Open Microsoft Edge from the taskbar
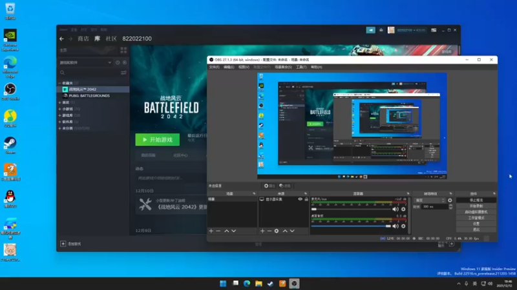Screen dimensions: 517x290 [247, 284]
